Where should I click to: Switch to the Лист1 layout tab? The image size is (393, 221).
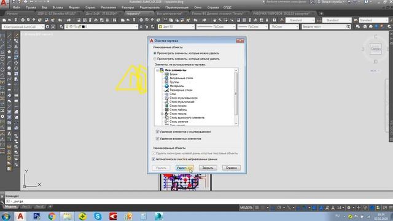[x=26, y=207]
